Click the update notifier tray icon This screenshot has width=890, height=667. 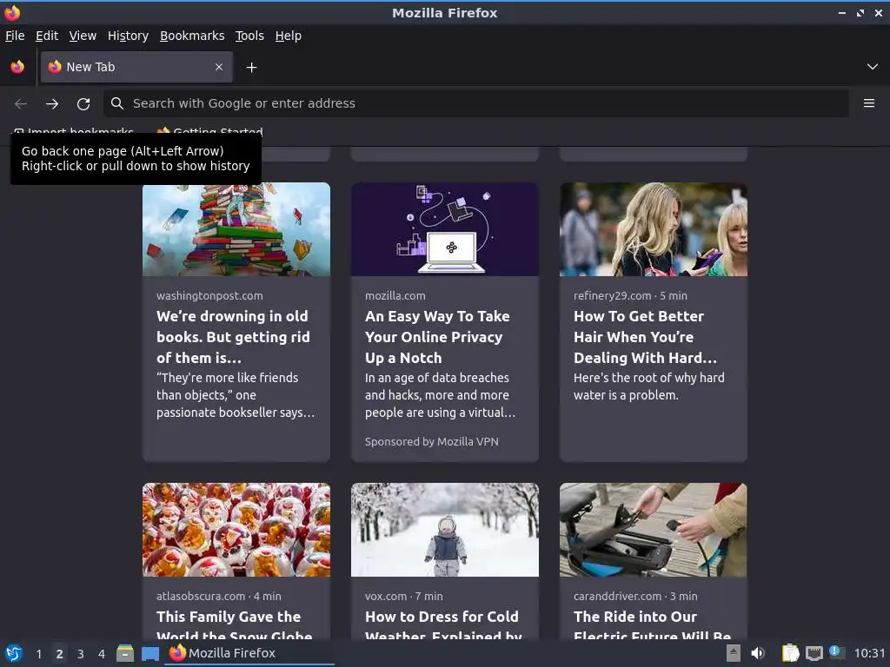[x=836, y=652]
